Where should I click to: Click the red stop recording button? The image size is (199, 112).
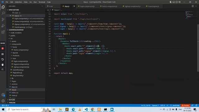click(x=2, y=49)
